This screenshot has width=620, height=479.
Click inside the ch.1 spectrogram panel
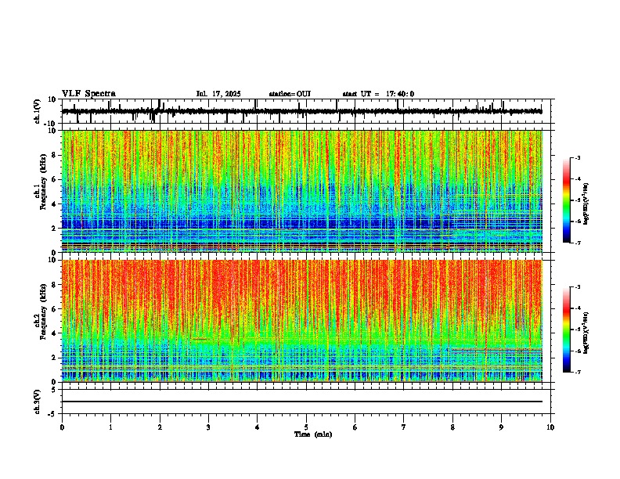click(301, 191)
